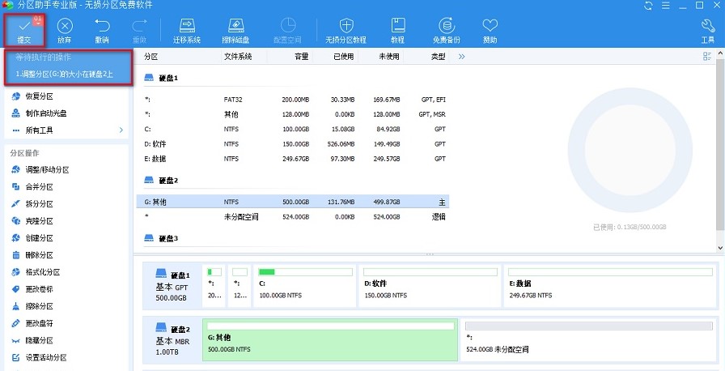725x371 pixels.
Task: Open the 迁移系统 migrate OS tool
Action: click(187, 30)
